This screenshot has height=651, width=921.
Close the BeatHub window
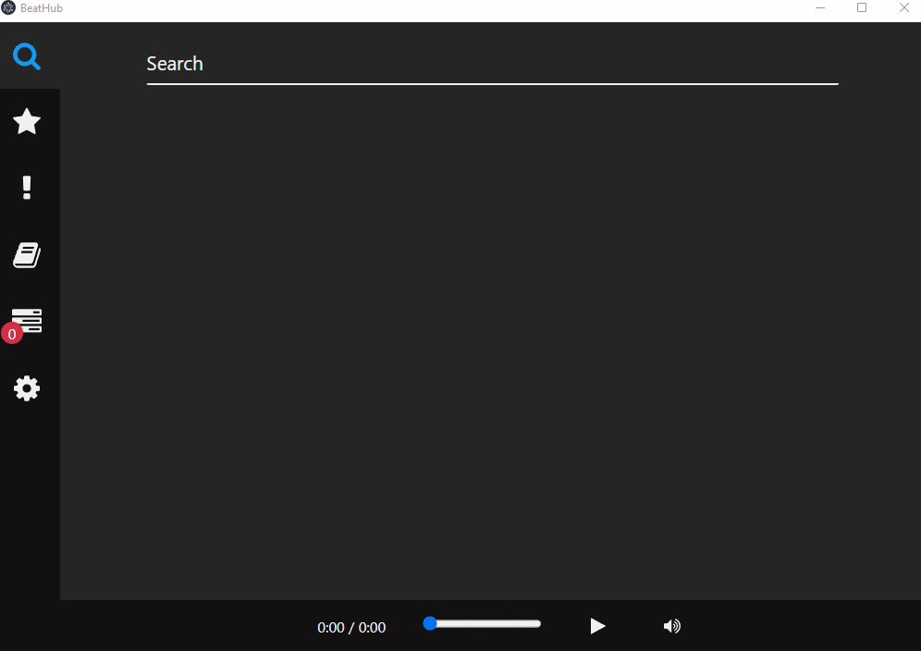click(904, 7)
